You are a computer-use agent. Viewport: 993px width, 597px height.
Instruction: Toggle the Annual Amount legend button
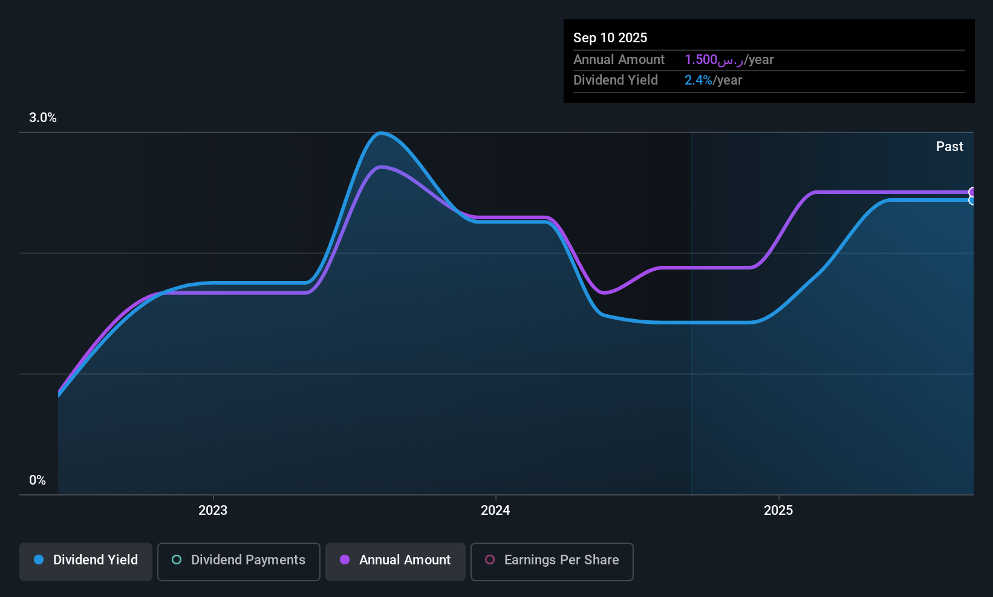[x=396, y=561]
